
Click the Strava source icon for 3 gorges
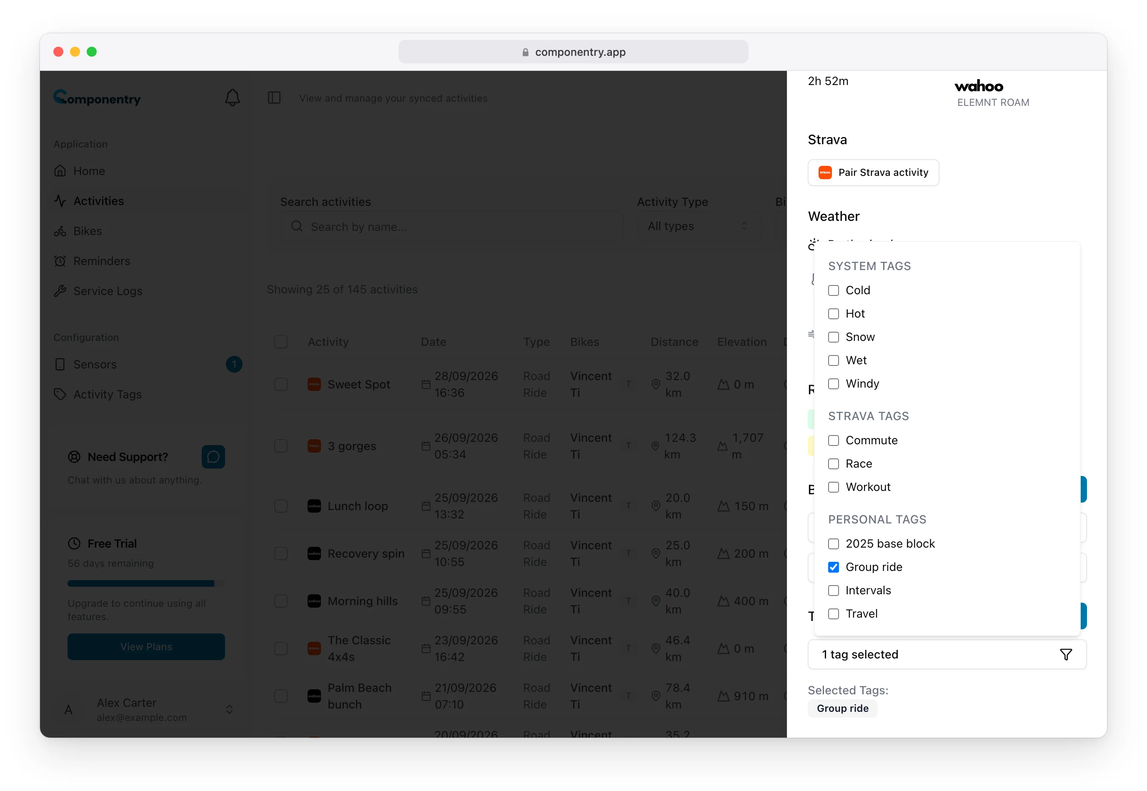[x=314, y=446]
